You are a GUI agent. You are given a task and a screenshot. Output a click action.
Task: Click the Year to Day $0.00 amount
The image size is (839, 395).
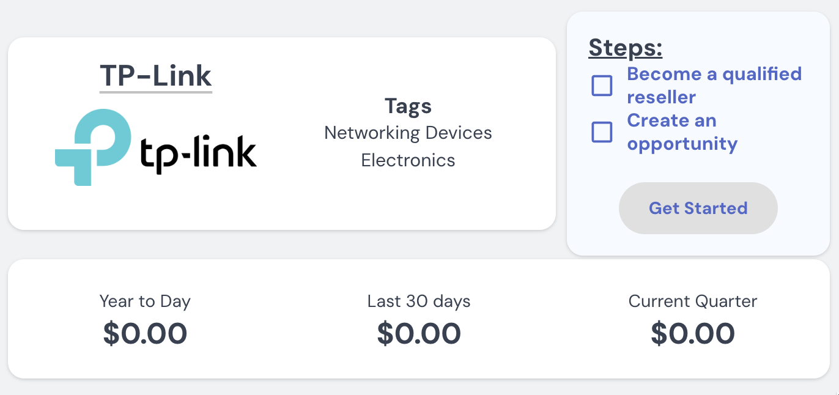pyautogui.click(x=145, y=334)
